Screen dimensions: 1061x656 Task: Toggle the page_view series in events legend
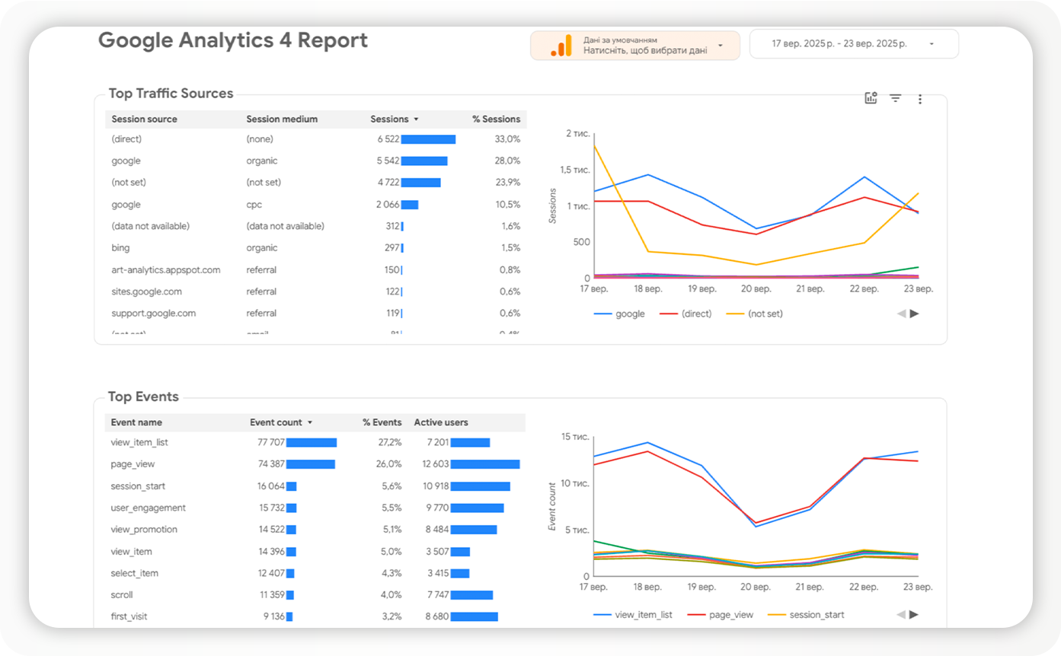pyautogui.click(x=724, y=615)
